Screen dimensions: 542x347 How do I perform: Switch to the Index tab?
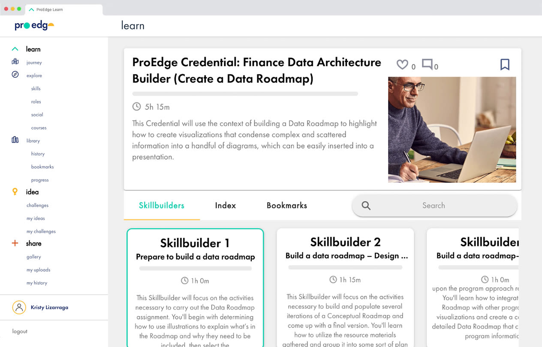click(225, 205)
